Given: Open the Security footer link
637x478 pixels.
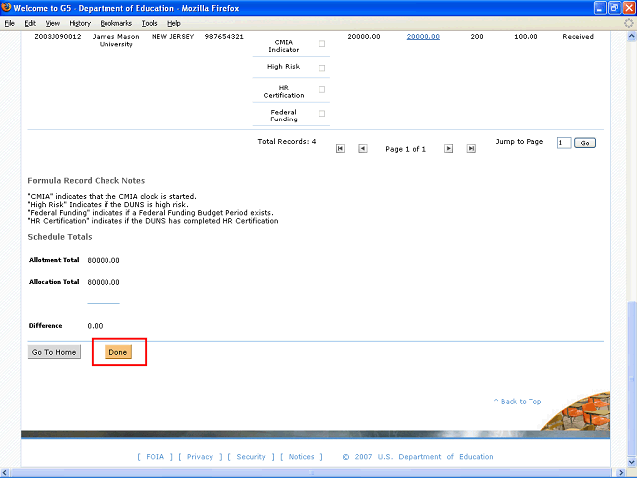Looking at the screenshot, I should pyautogui.click(x=251, y=457).
